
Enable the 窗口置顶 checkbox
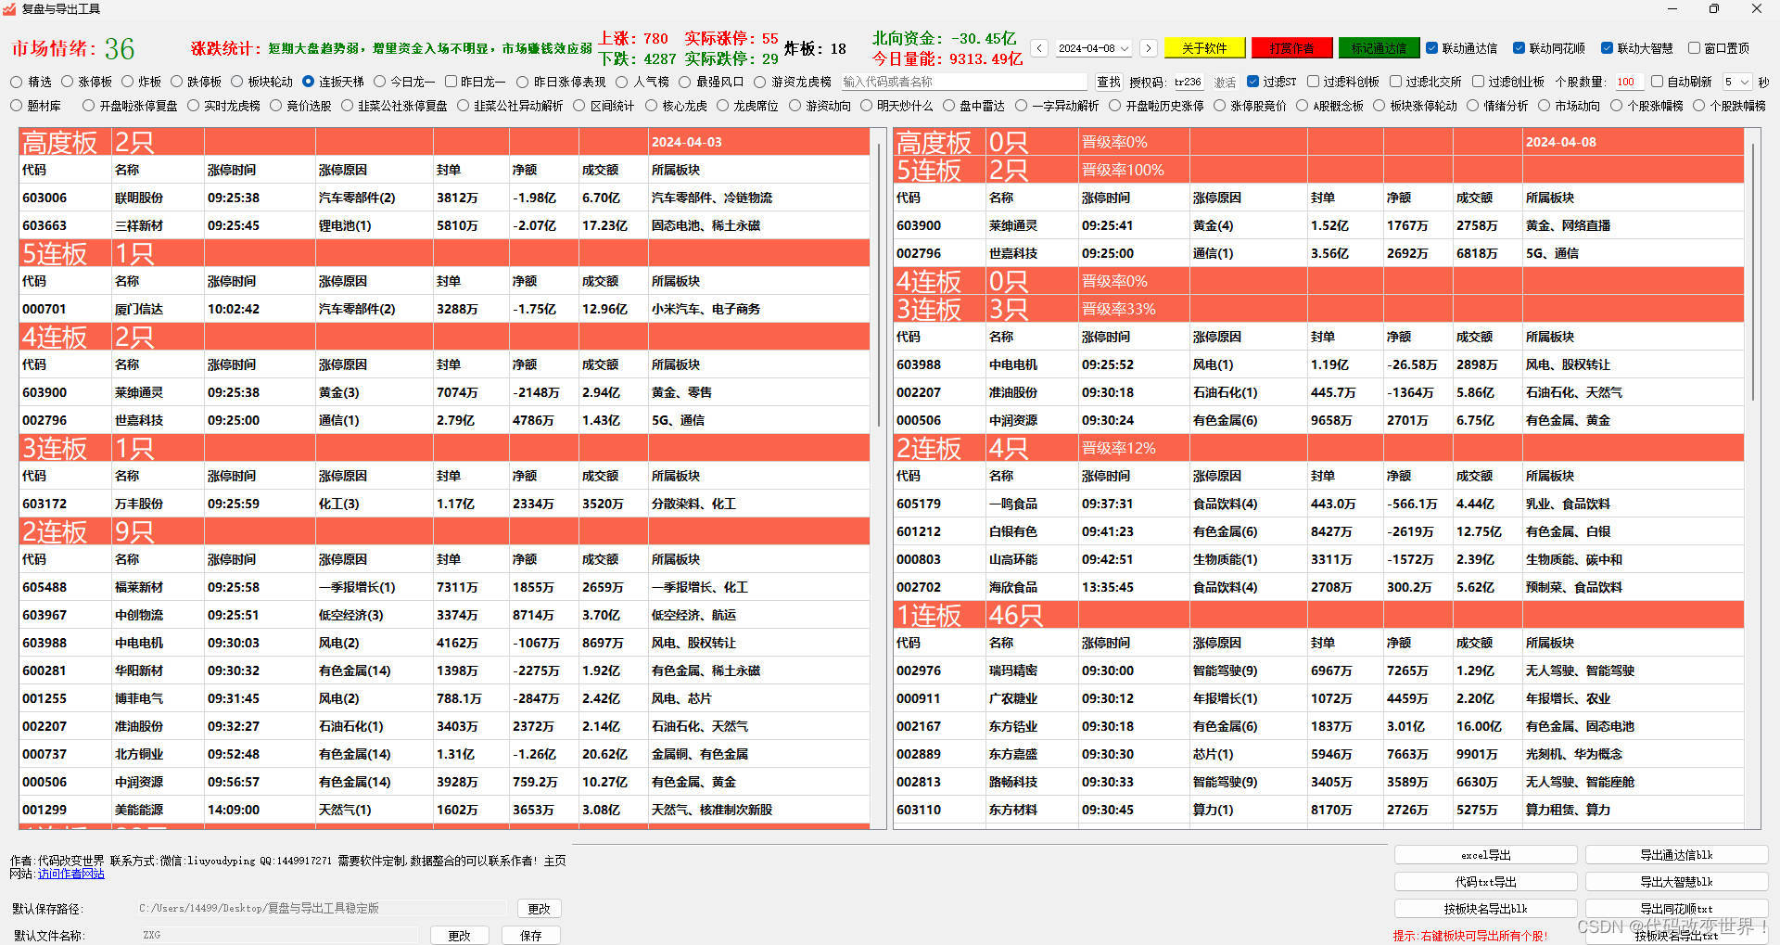pyautogui.click(x=1694, y=48)
